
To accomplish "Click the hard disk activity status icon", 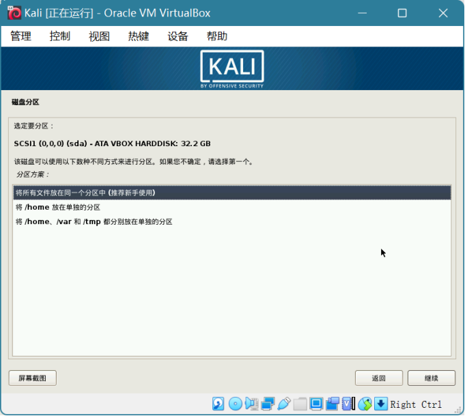I will [x=219, y=404].
